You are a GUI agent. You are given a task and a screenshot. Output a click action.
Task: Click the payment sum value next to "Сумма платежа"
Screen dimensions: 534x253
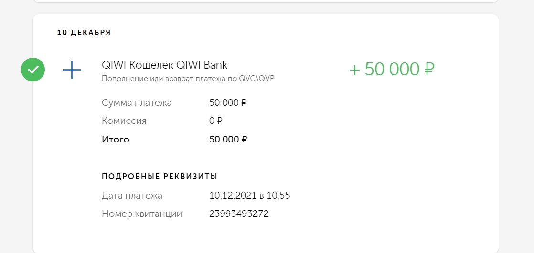[228, 102]
